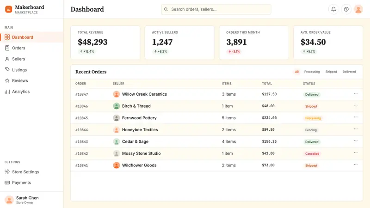Screen dimensions: 370x208
Task: Click the Pending status badge for #10844
Action: click(x=311, y=130)
